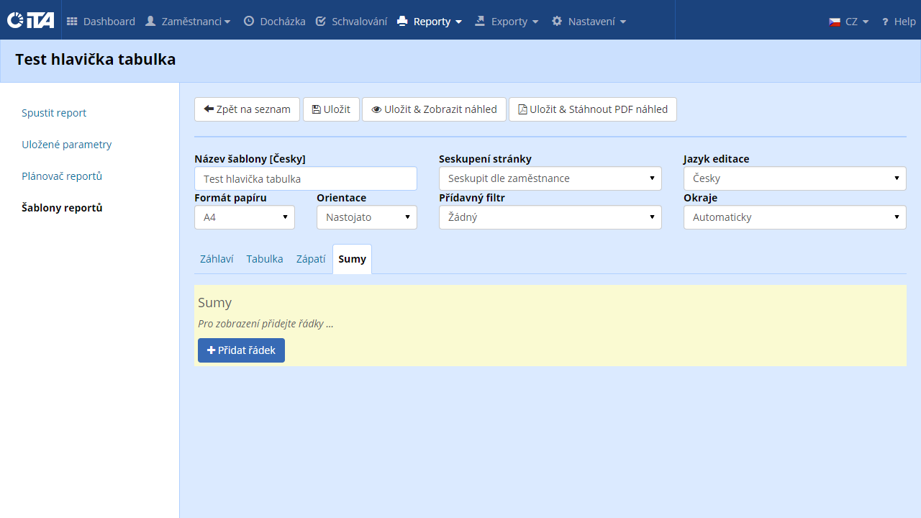Open the Formát papíru select
The image size is (921, 518).
click(x=244, y=217)
